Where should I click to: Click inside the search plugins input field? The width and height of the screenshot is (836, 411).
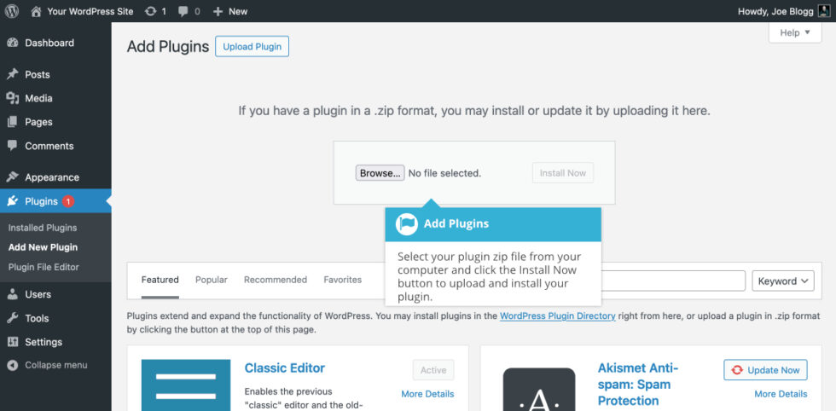click(x=673, y=281)
